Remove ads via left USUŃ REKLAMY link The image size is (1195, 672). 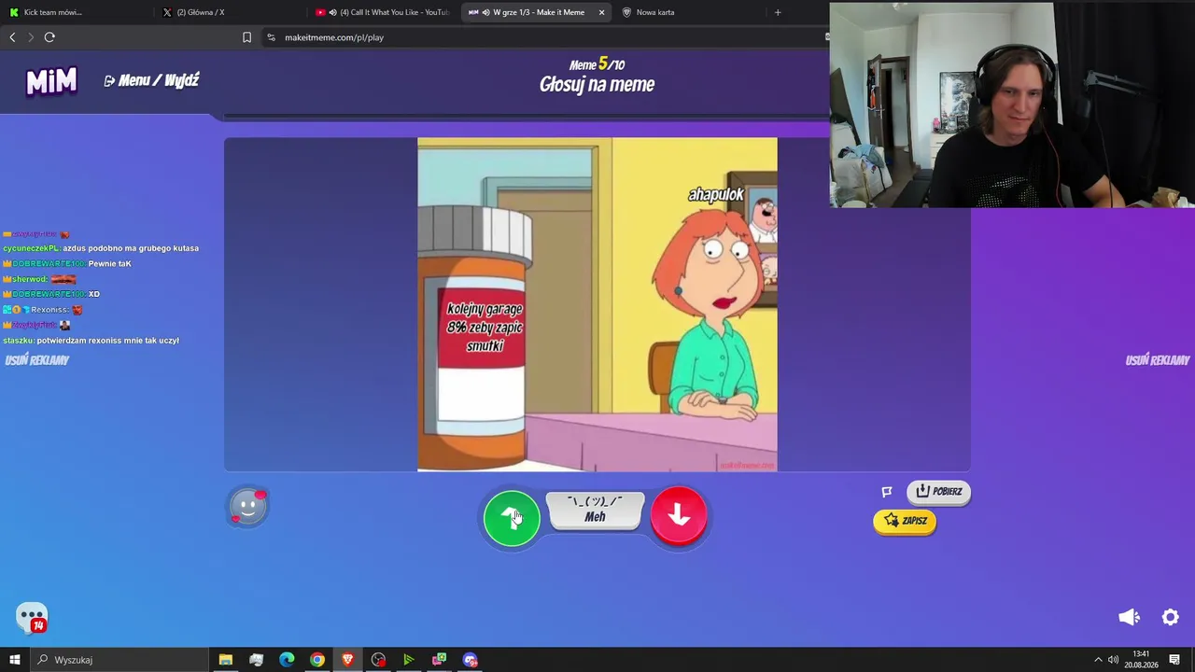pyautogui.click(x=37, y=360)
